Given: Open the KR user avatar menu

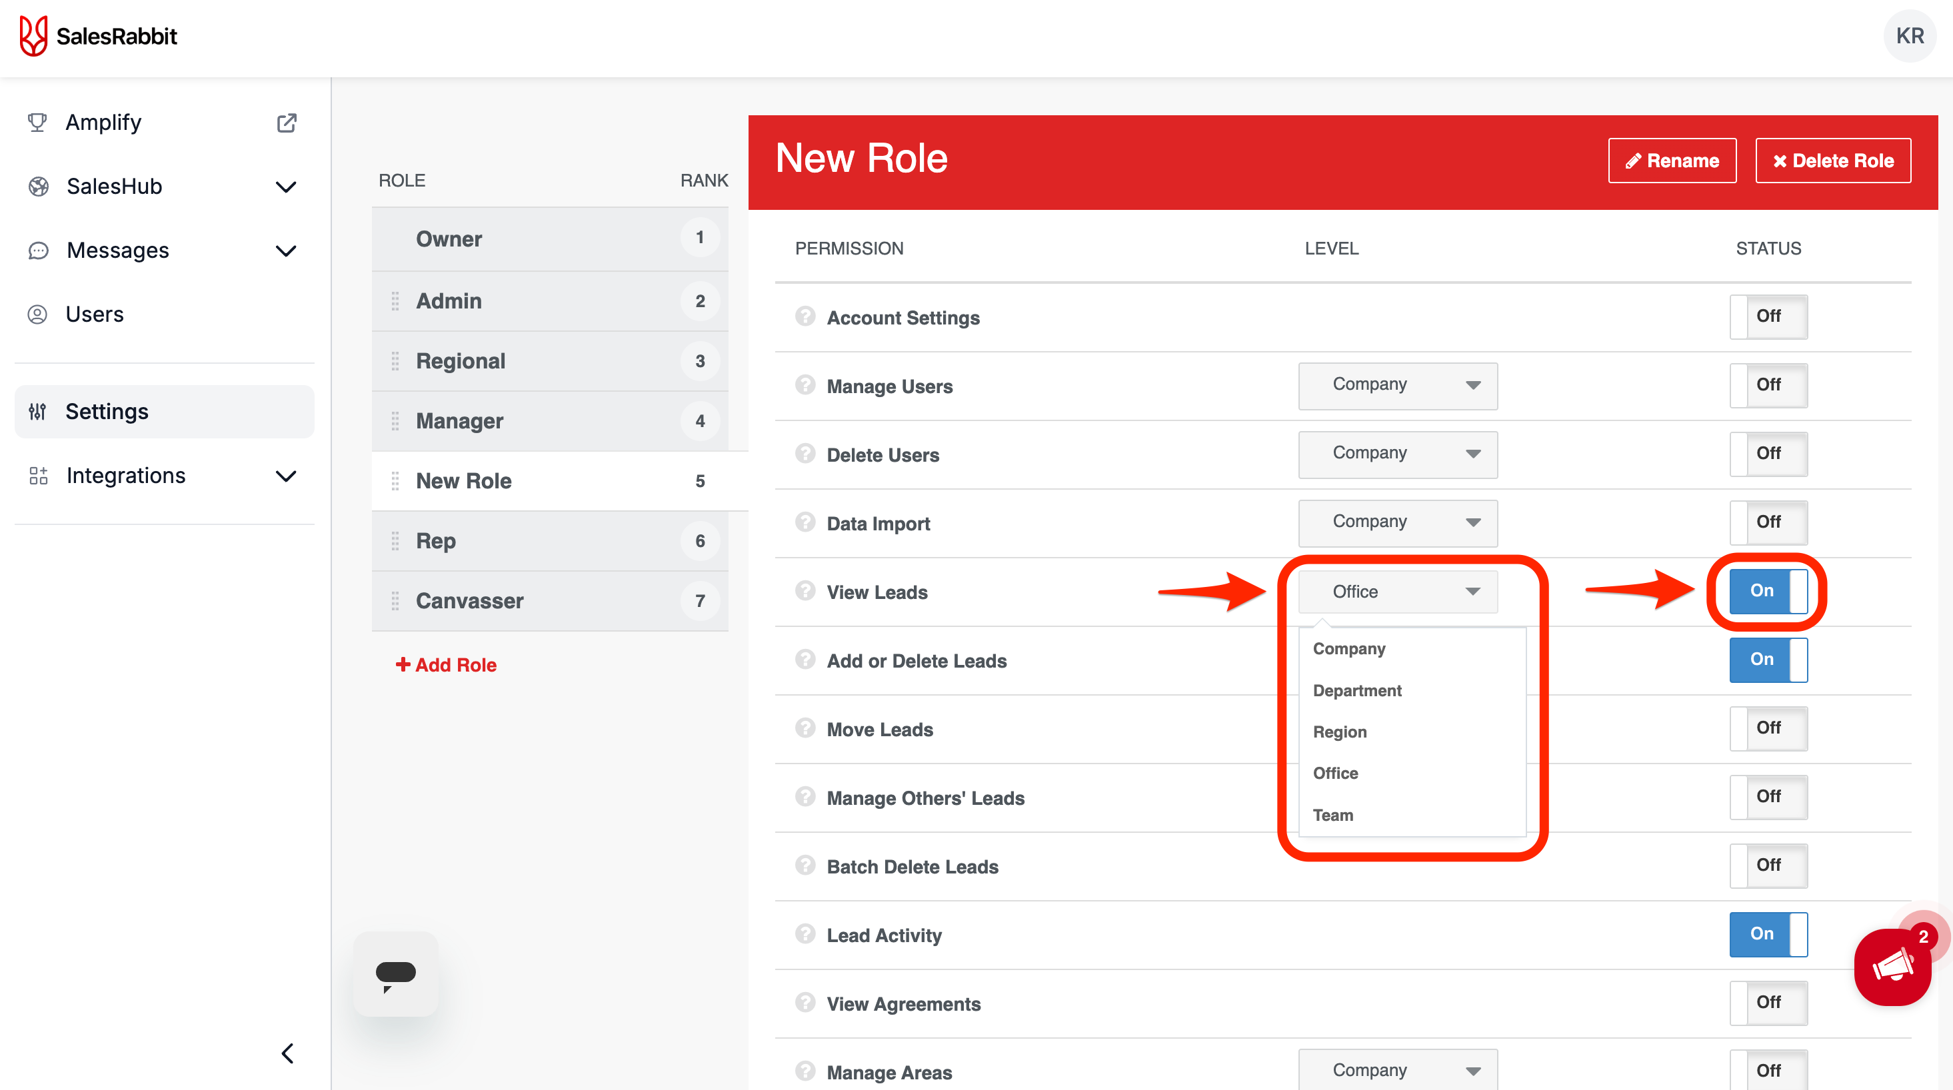Looking at the screenshot, I should tap(1909, 35).
